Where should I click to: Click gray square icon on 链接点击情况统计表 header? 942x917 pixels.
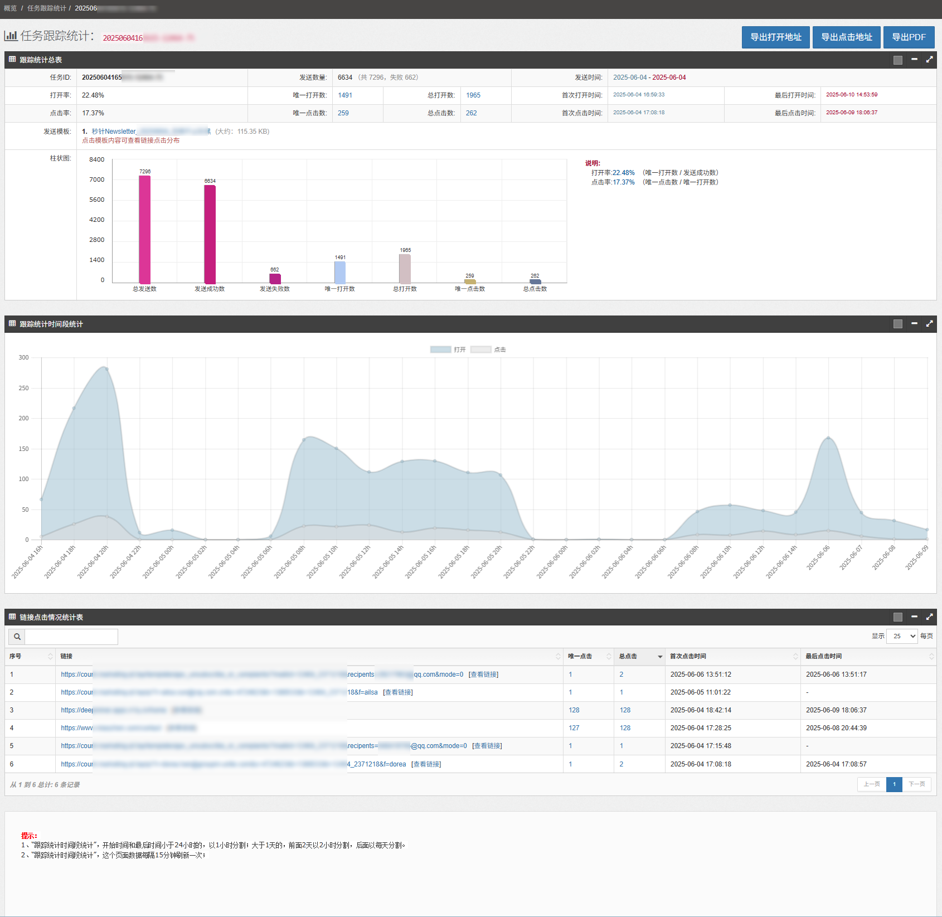(897, 617)
